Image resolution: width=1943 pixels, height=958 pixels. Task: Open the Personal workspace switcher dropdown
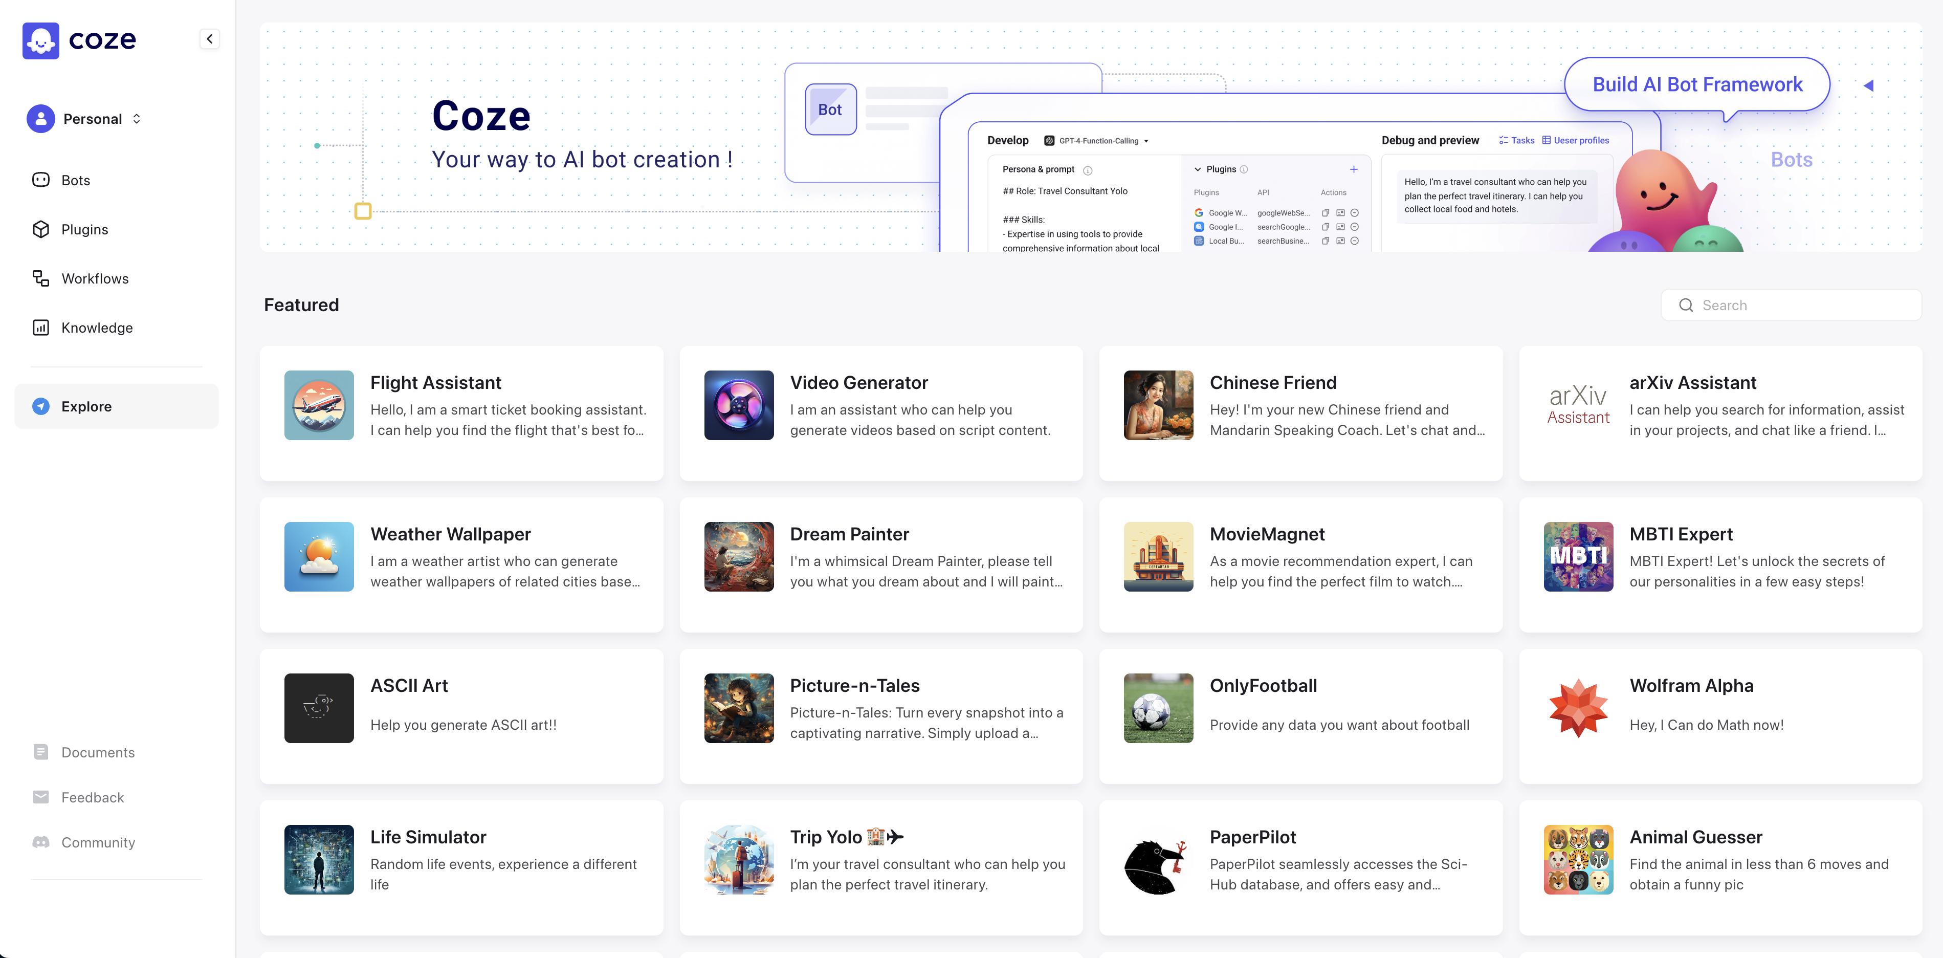tap(137, 119)
